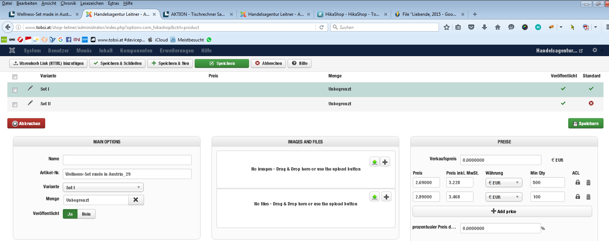The height and width of the screenshot is (241, 609).
Task: Delete the 2.89000 price row
Action: [588, 197]
